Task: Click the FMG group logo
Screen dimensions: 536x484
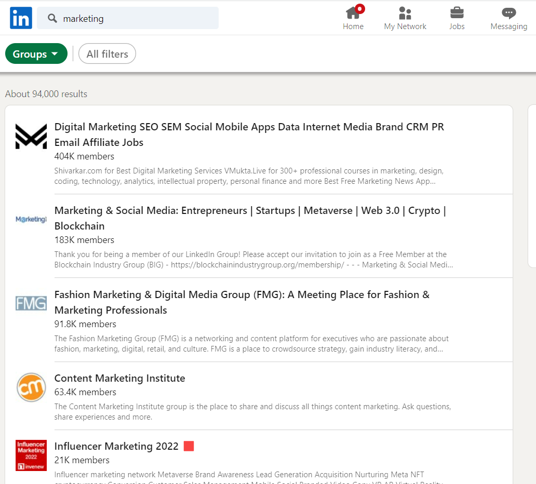Action: pyautogui.click(x=31, y=303)
